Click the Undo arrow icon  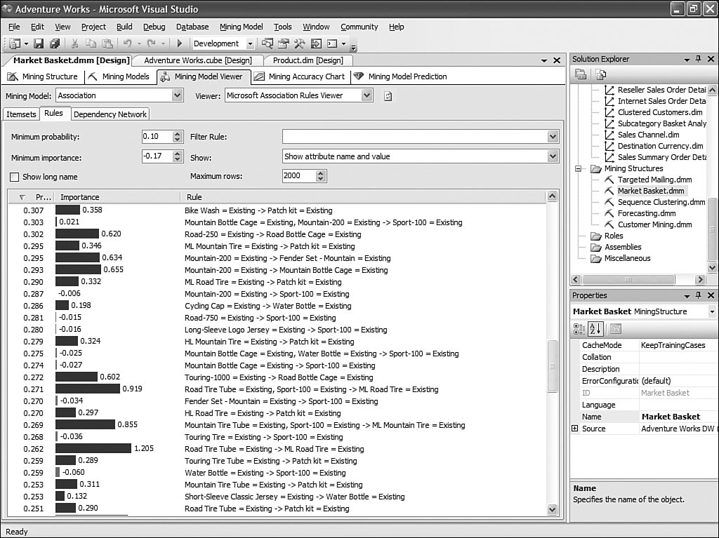(127, 43)
